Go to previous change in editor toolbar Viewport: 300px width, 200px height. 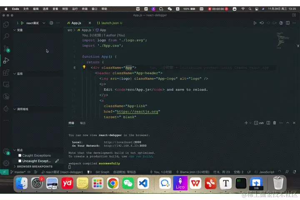coord(262,23)
